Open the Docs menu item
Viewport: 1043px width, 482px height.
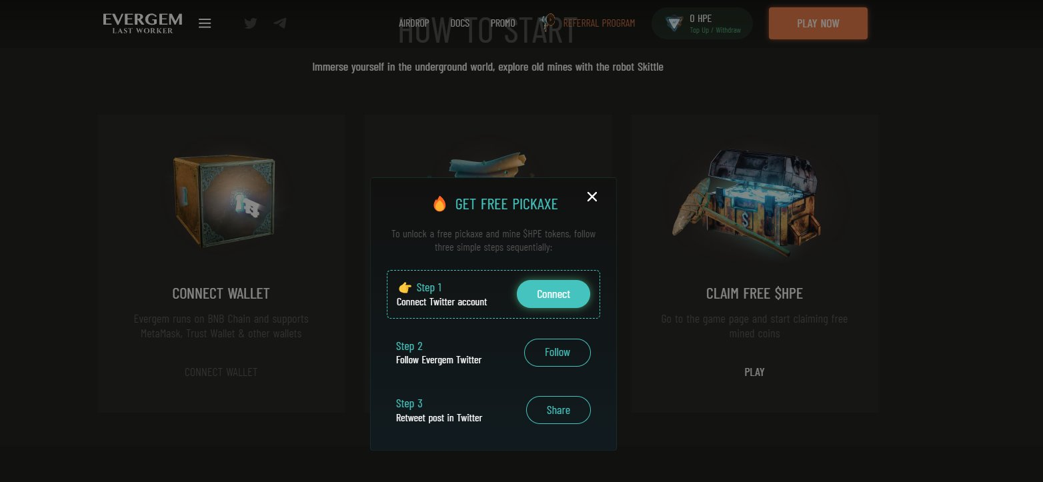pos(460,23)
